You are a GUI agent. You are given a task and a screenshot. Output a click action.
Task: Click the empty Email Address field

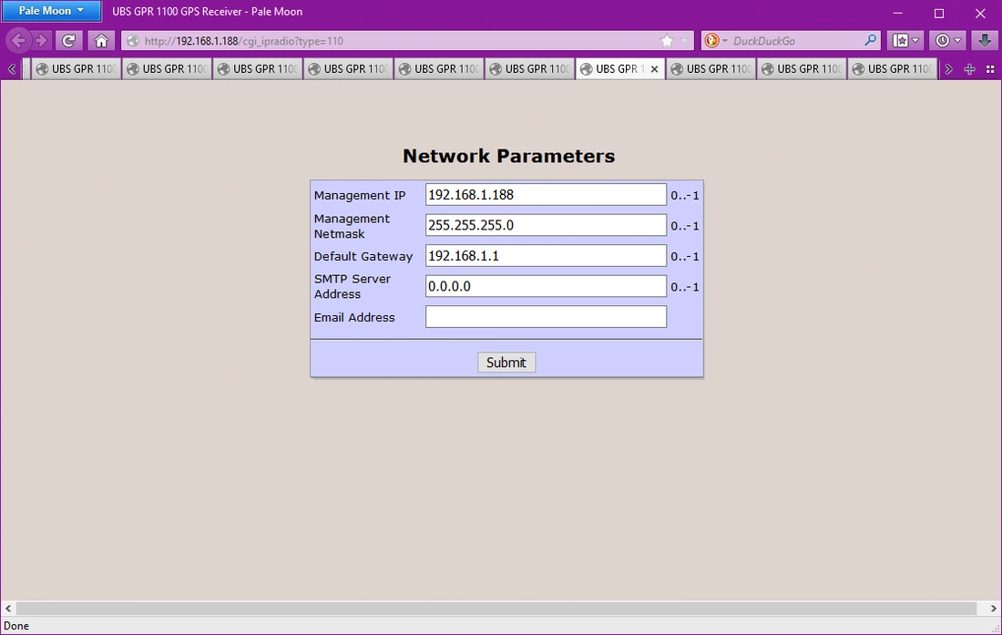coord(546,317)
